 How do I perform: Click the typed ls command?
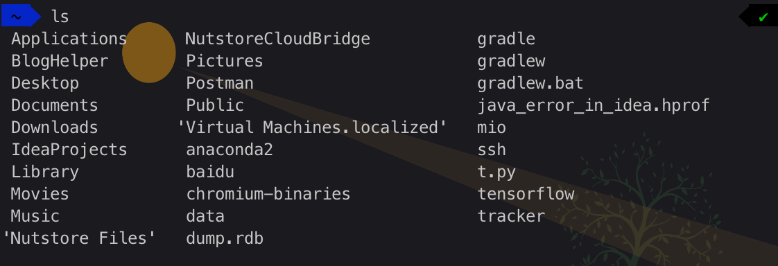[60, 17]
